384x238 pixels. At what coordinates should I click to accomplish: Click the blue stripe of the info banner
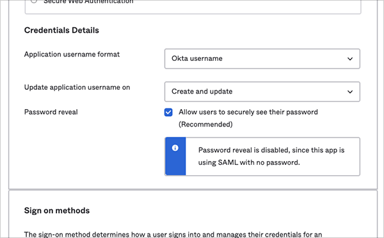175,157
